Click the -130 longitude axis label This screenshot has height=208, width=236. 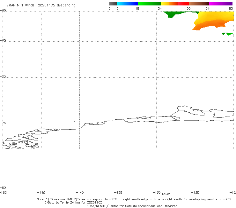coord(157,192)
